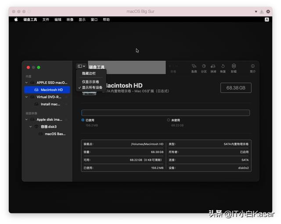Click the 未使用 legend swatch

click(x=169, y=120)
